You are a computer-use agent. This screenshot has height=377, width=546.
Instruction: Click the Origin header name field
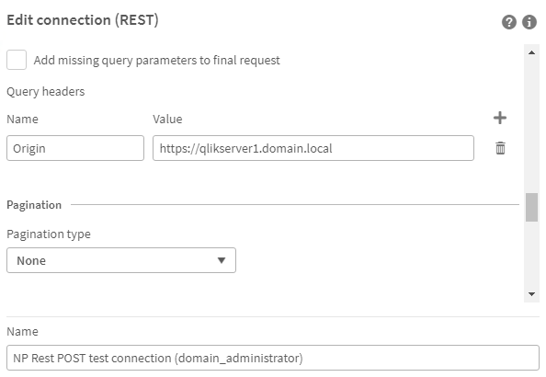(75, 148)
